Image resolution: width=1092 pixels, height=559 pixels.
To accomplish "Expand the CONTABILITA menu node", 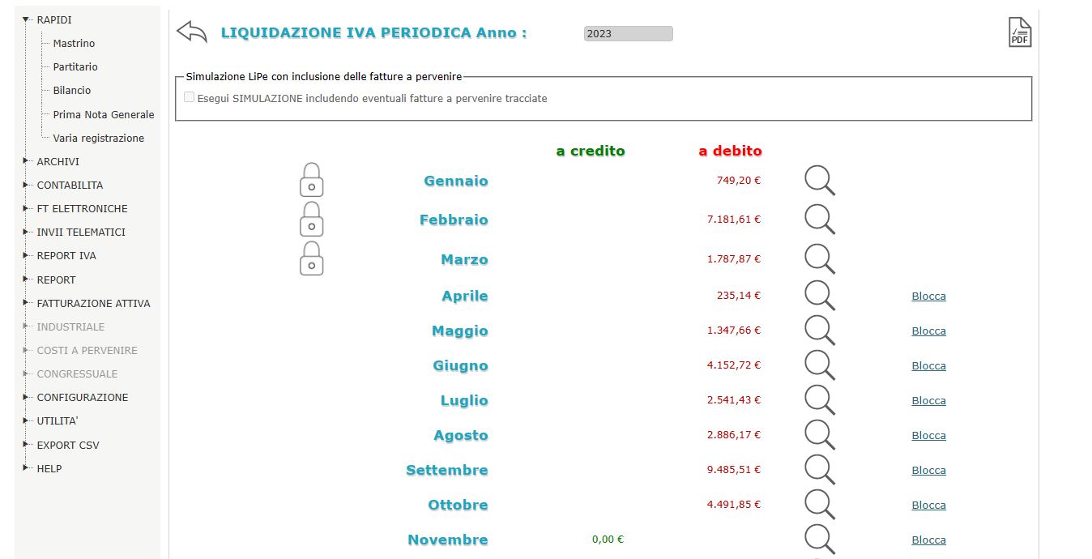I will pyautogui.click(x=27, y=185).
